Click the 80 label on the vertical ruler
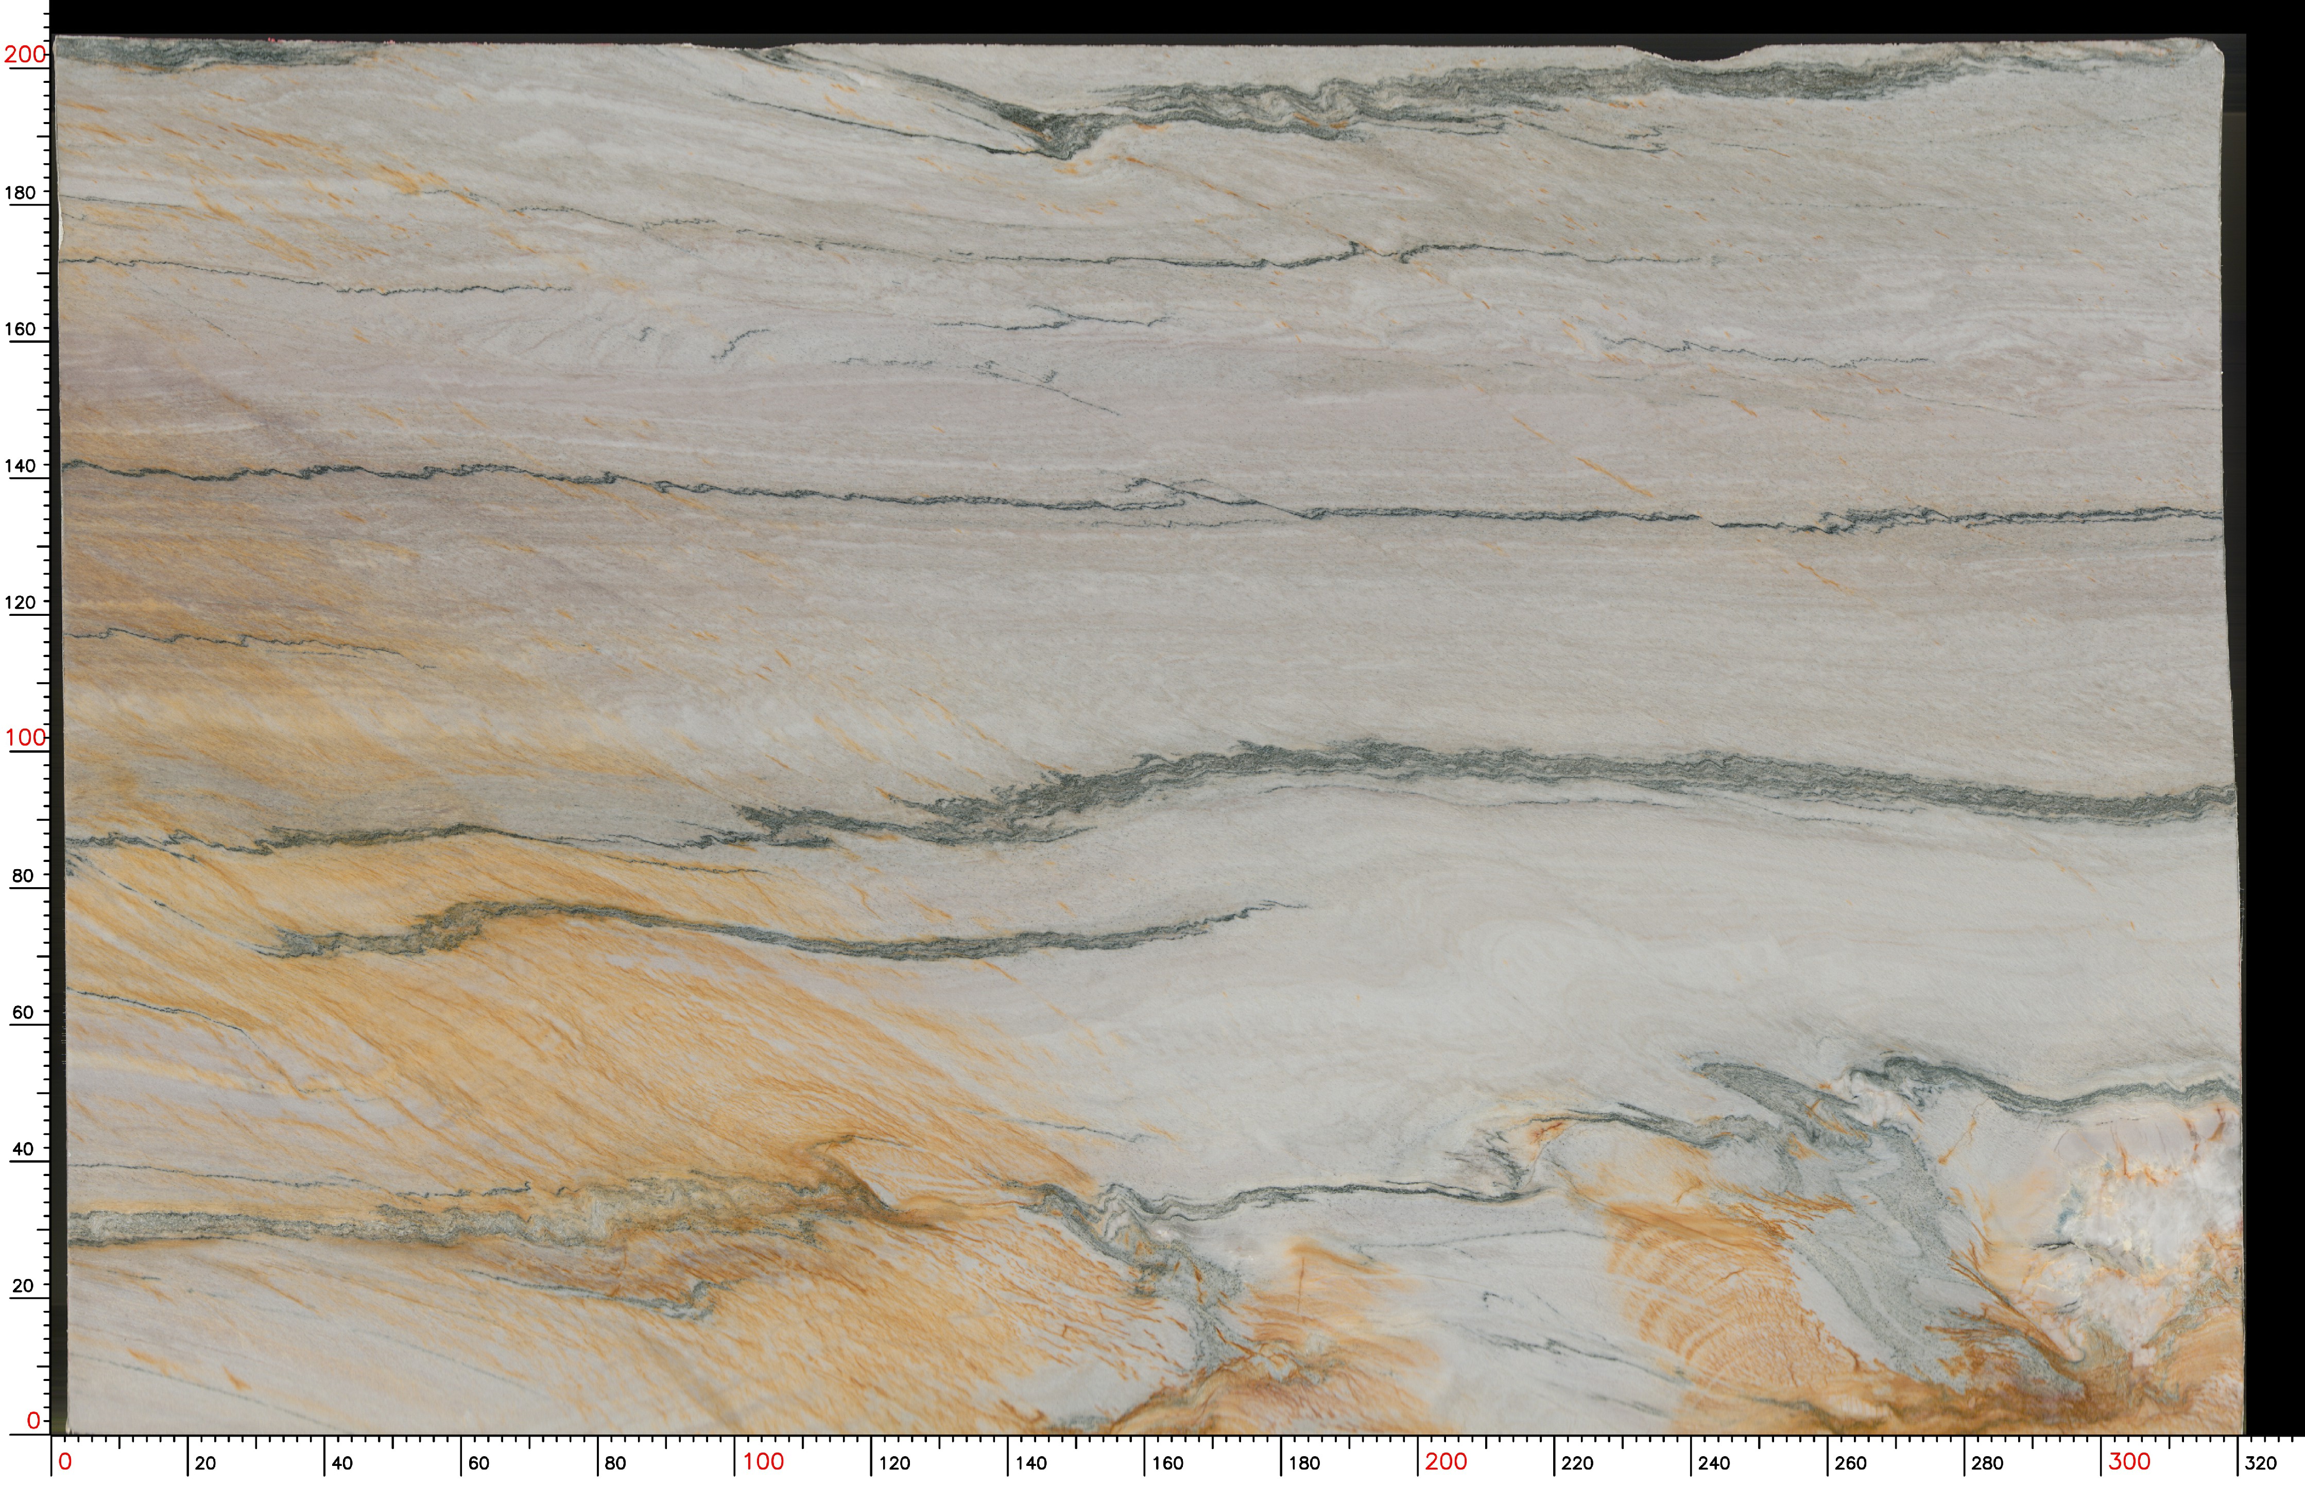The image size is (2305, 1486). [x=22, y=876]
